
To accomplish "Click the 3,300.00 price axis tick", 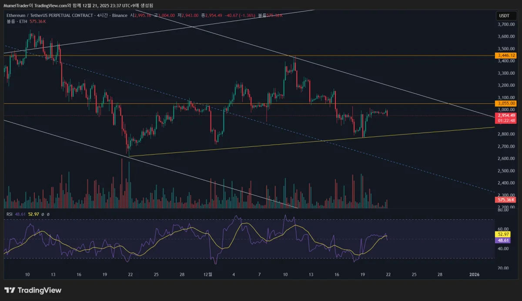I will (506, 73).
